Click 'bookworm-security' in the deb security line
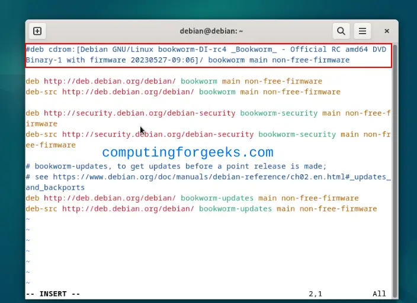 [x=279, y=113]
